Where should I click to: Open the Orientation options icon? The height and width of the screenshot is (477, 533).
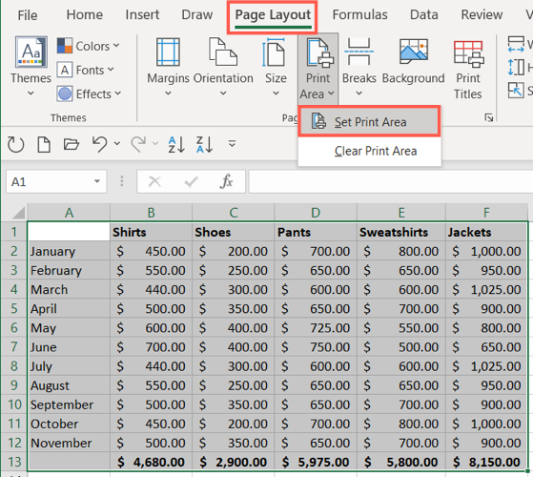pyautogui.click(x=223, y=52)
